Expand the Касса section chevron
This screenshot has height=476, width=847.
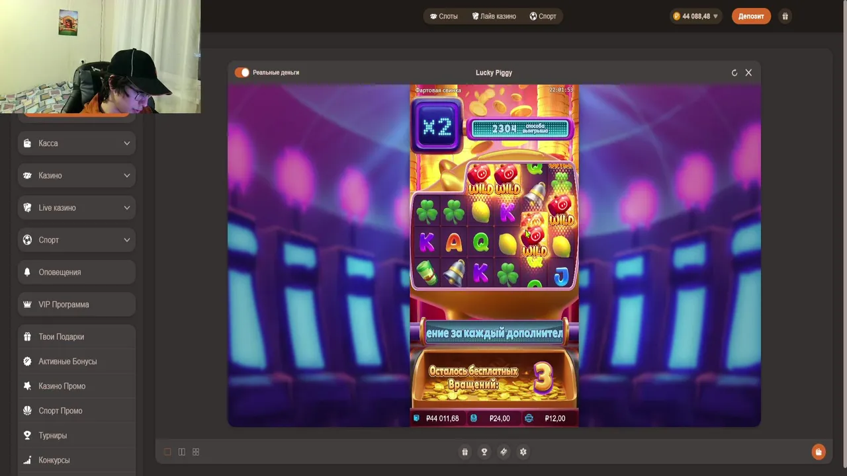click(126, 143)
